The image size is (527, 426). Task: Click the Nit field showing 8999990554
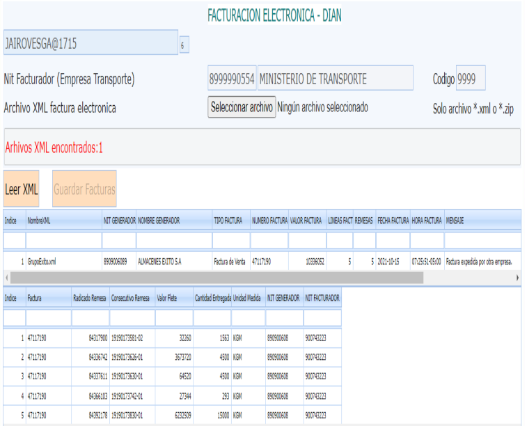(232, 78)
